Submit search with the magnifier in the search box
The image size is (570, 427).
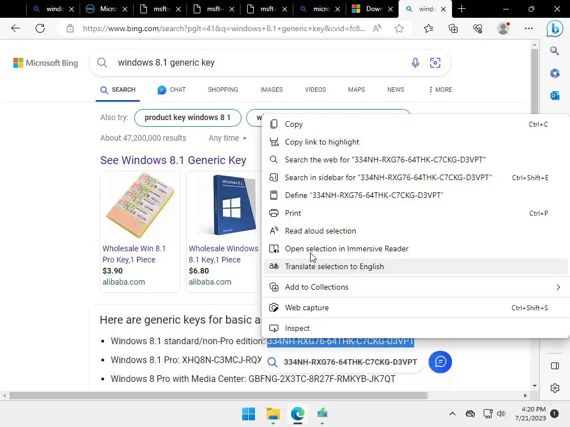(102, 63)
